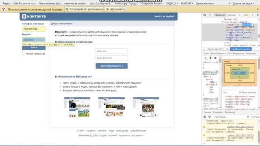The height and width of the screenshot is (146, 260).
Task: Switch to the Styles pane tab
Action: (x=206, y=54)
